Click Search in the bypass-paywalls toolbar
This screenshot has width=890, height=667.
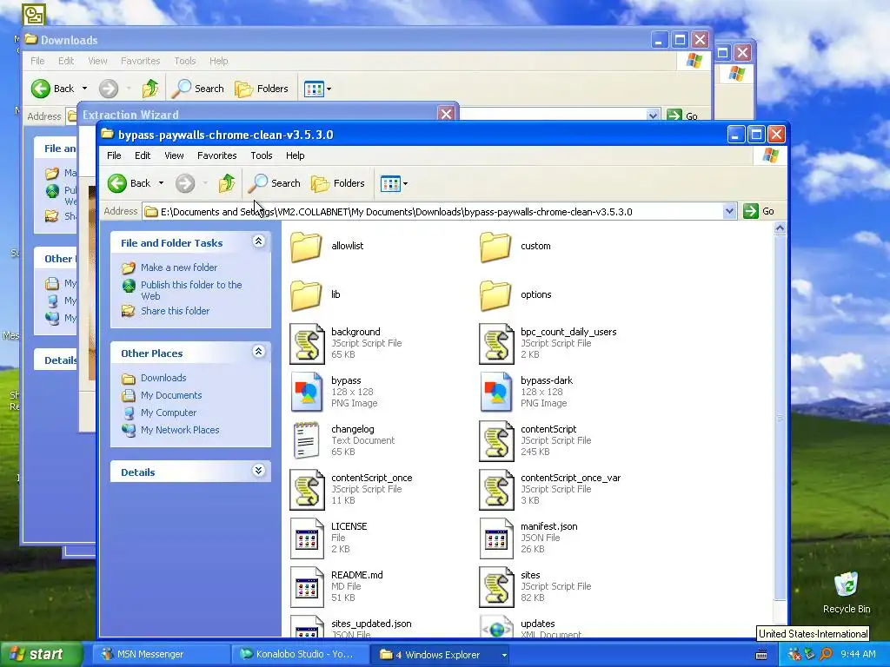click(x=275, y=183)
